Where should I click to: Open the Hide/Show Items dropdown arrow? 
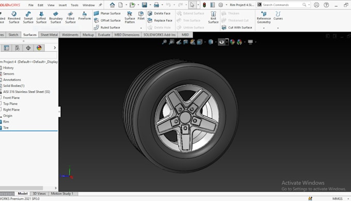(x=227, y=42)
